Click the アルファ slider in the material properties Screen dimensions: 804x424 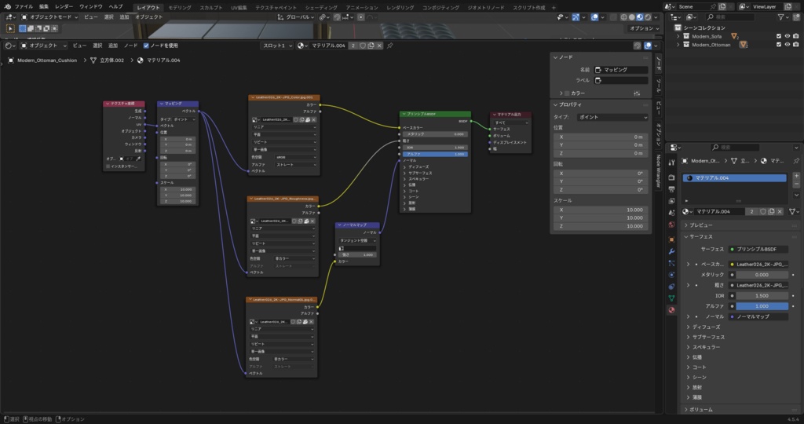(762, 306)
